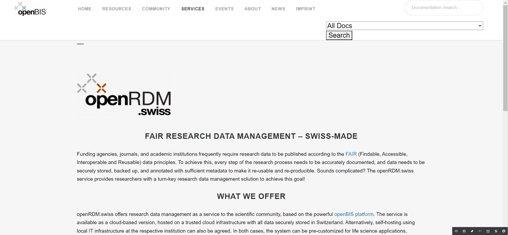This screenshot has width=508, height=235.
Task: Click the IME up-down arrows icon
Action: (x=496, y=231)
